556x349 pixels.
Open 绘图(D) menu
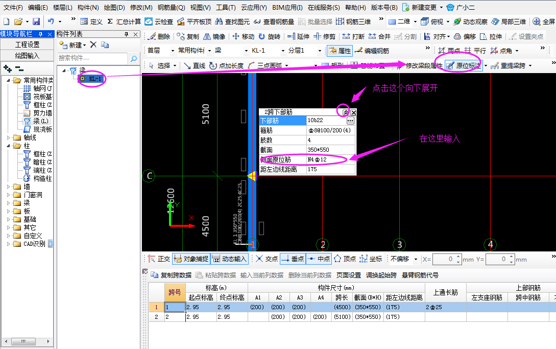click(114, 8)
